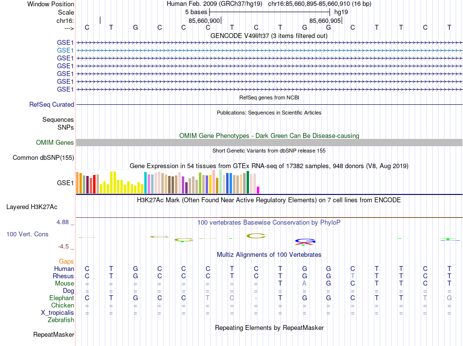Open the OMIM Gene Phenotypes track title

pyautogui.click(x=269, y=135)
